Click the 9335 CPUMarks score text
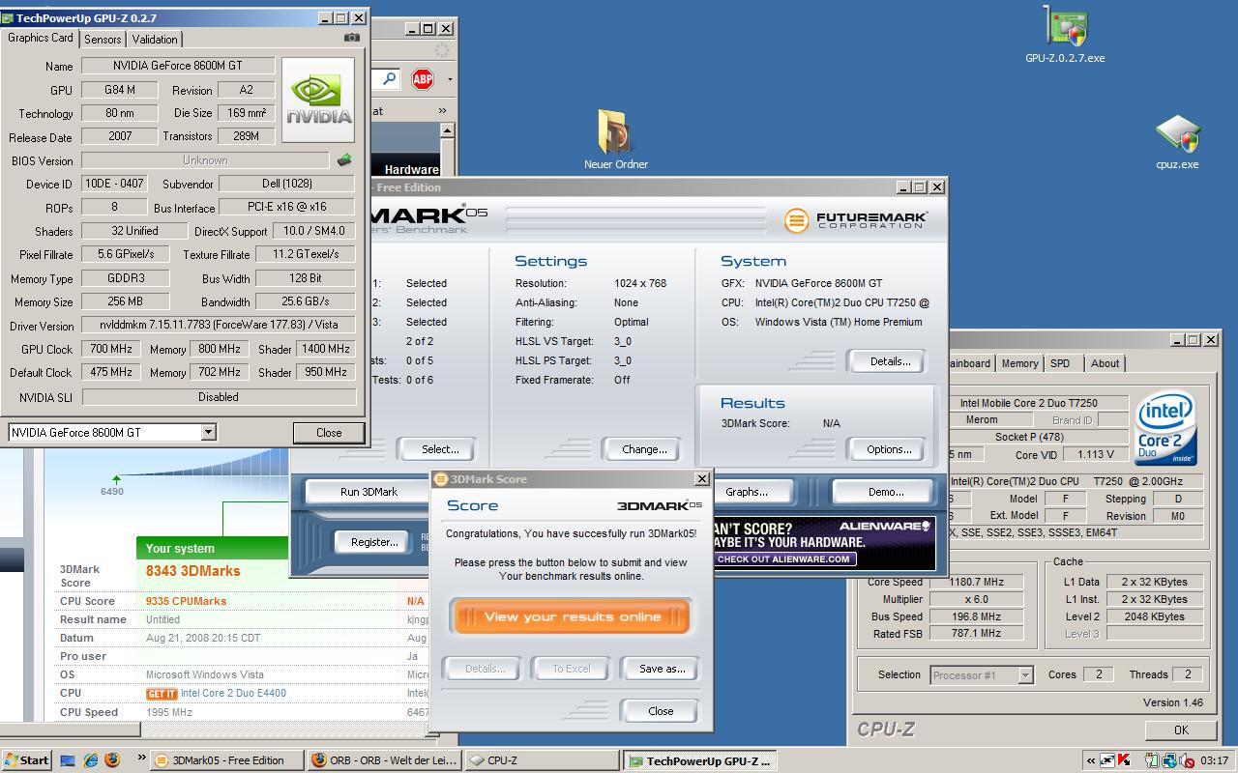This screenshot has height=773, width=1238. point(187,601)
